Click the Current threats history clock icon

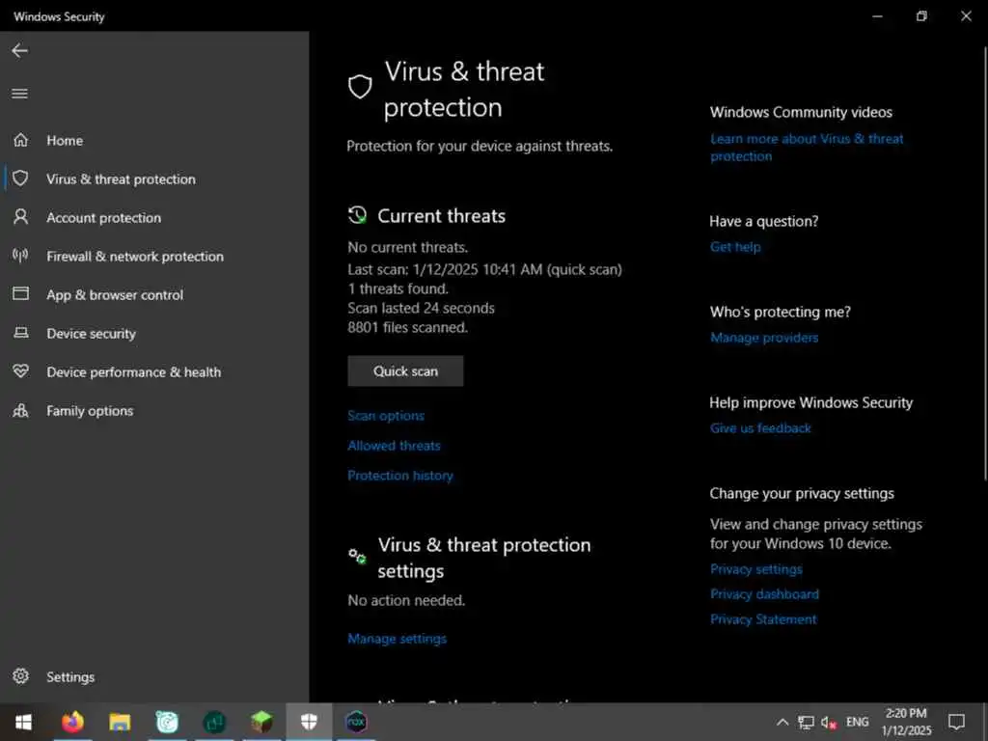357,215
